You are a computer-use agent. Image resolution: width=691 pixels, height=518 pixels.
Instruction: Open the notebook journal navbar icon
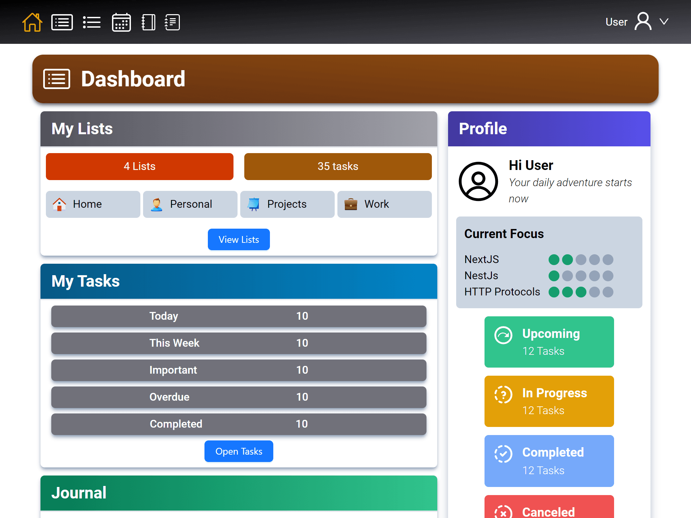click(x=148, y=22)
